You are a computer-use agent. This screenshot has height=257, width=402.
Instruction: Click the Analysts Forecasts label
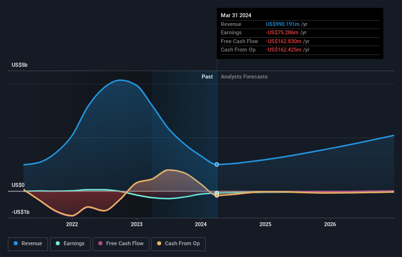244,77
